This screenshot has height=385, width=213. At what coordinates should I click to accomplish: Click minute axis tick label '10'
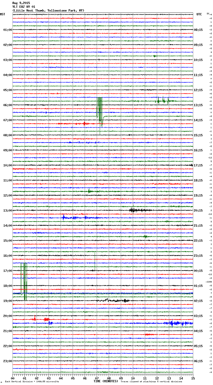(133, 378)
